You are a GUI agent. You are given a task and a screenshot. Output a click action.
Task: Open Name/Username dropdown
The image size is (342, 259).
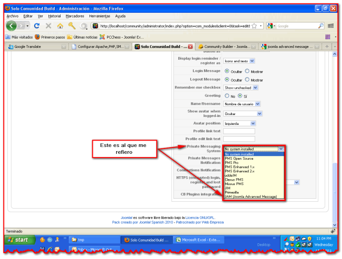[242, 104]
